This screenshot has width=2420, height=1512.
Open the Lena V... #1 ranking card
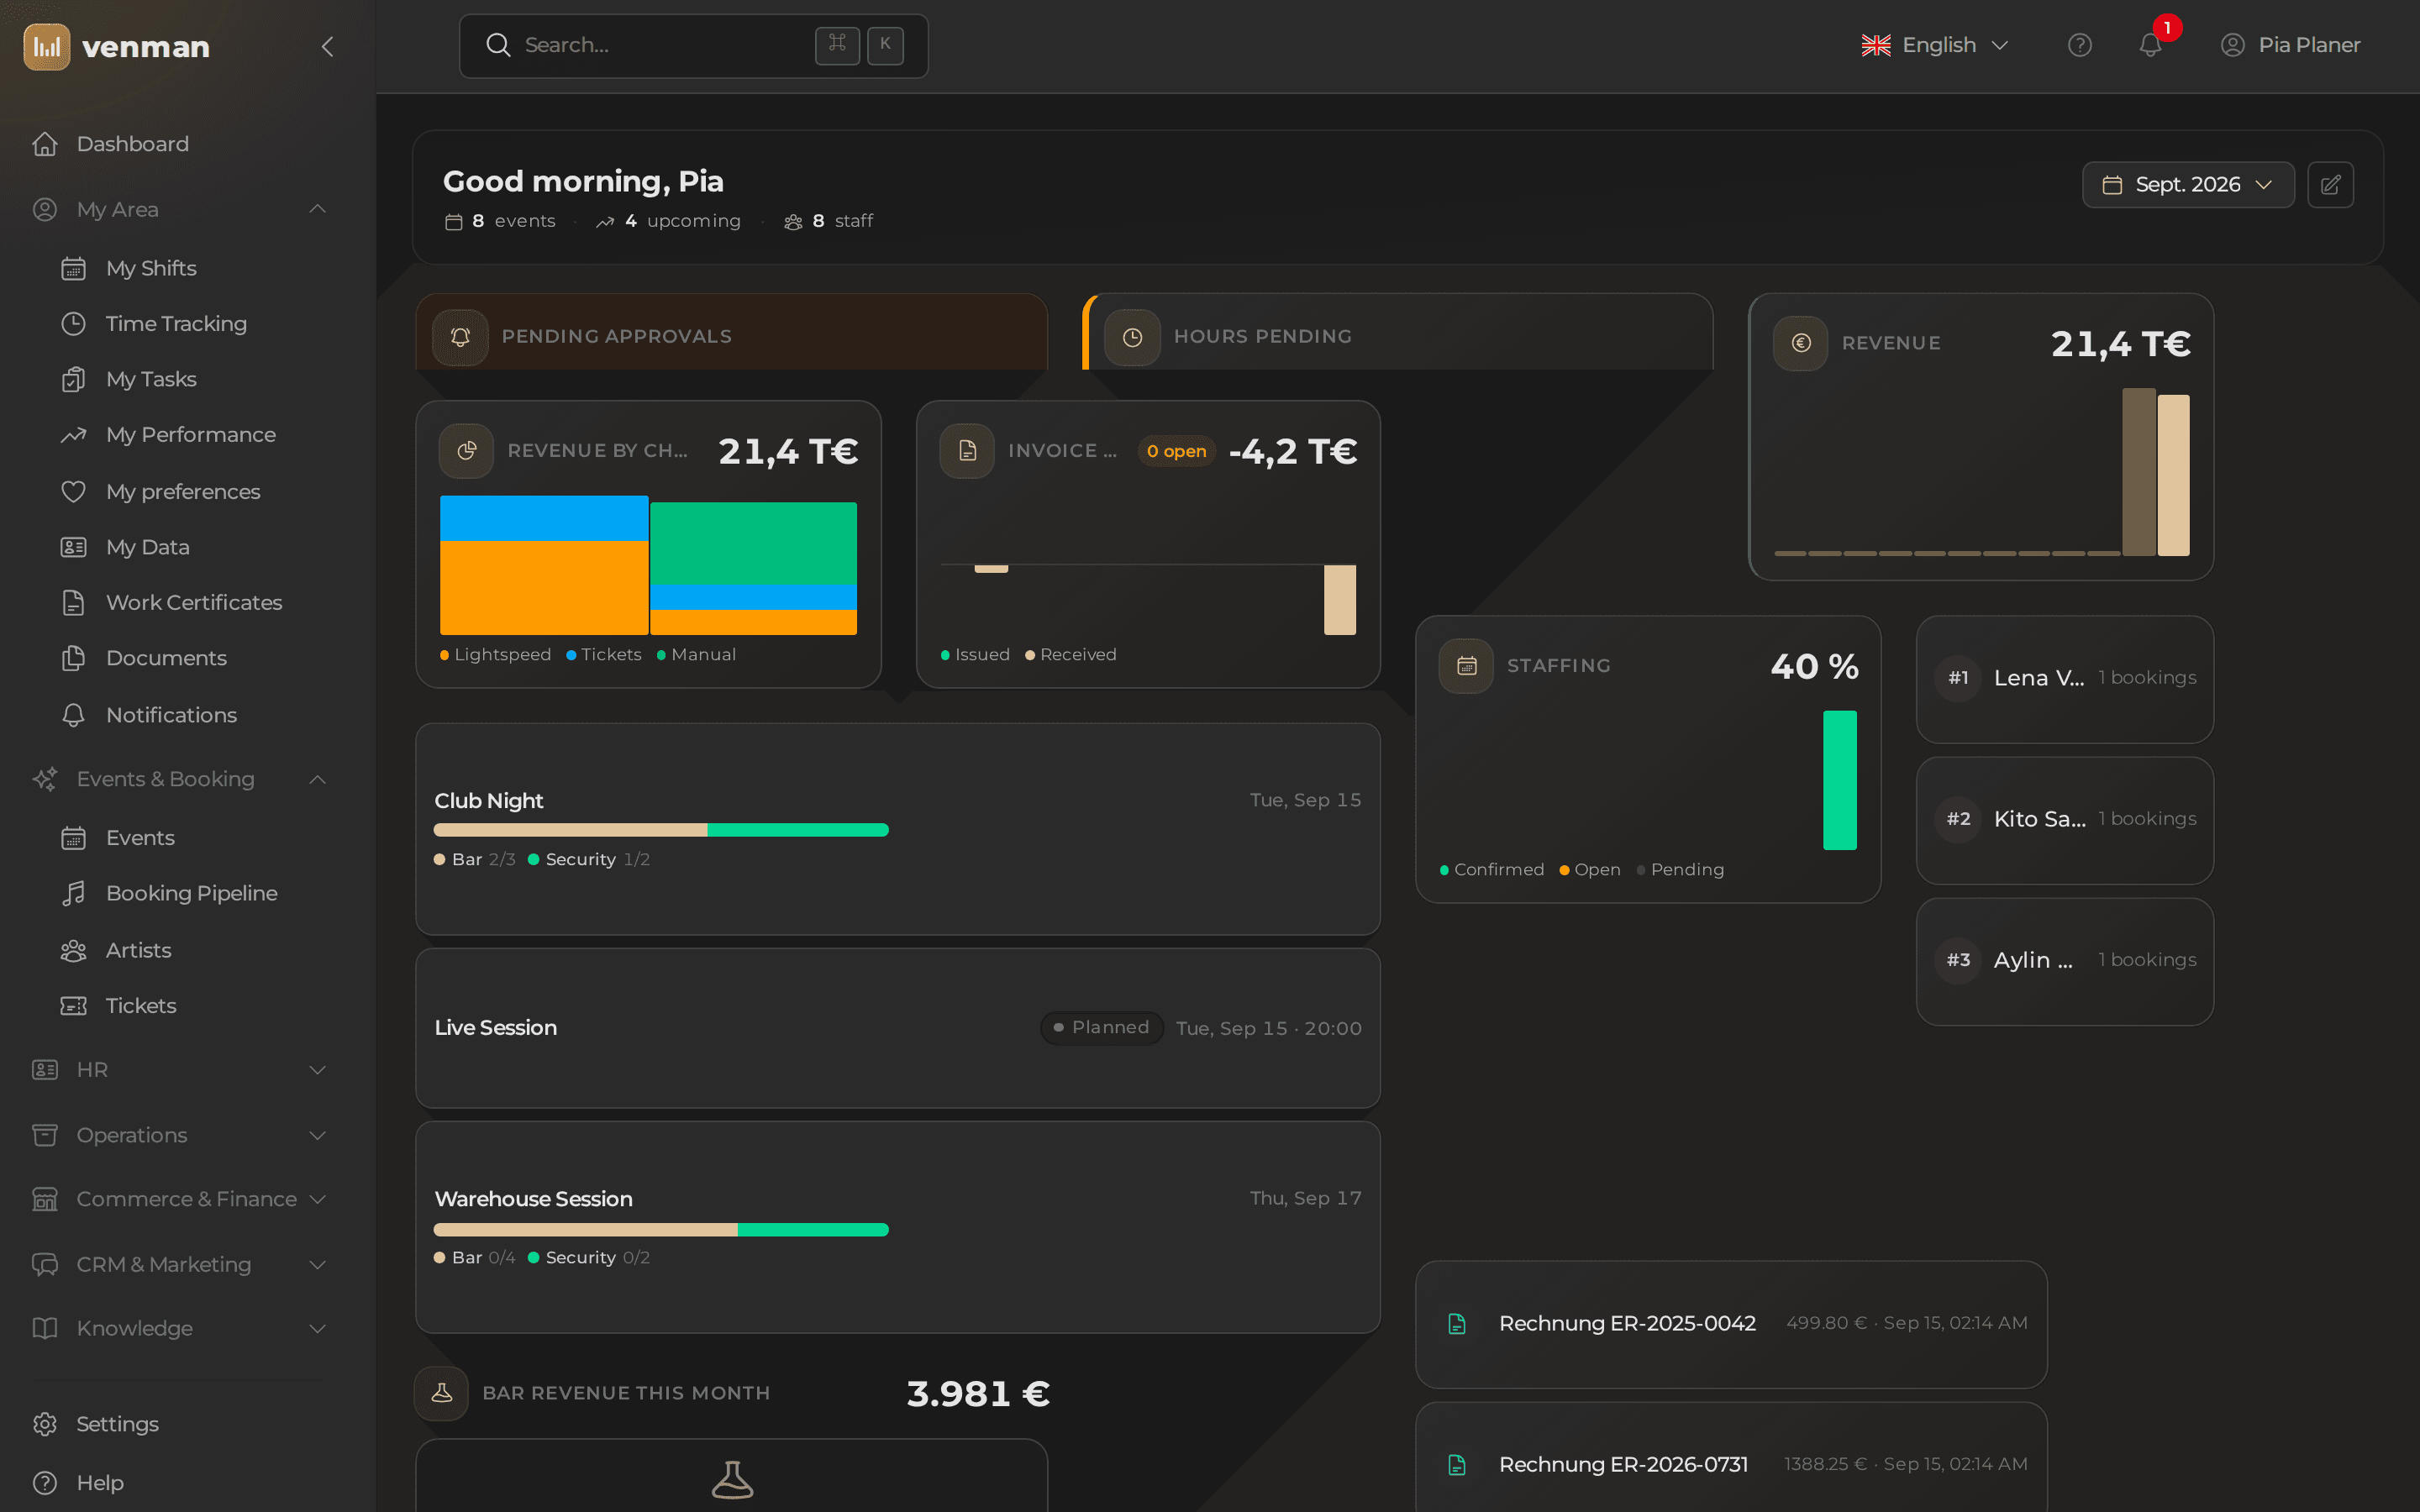pyautogui.click(x=2064, y=679)
